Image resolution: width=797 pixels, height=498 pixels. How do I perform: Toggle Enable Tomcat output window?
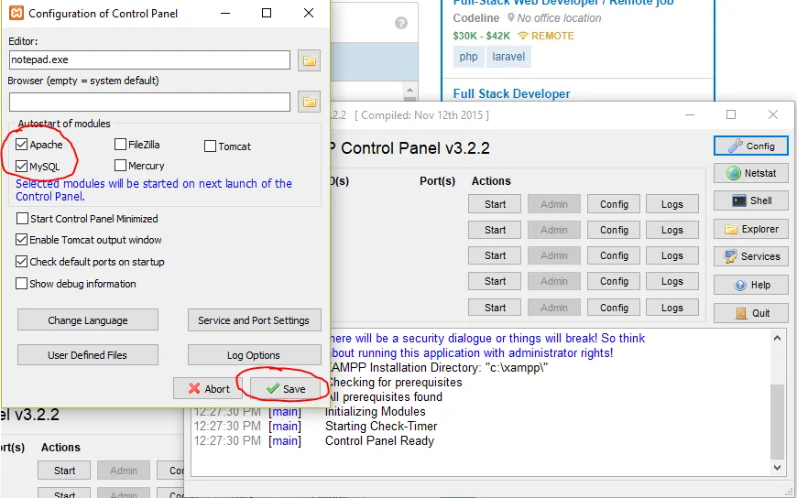click(21, 239)
